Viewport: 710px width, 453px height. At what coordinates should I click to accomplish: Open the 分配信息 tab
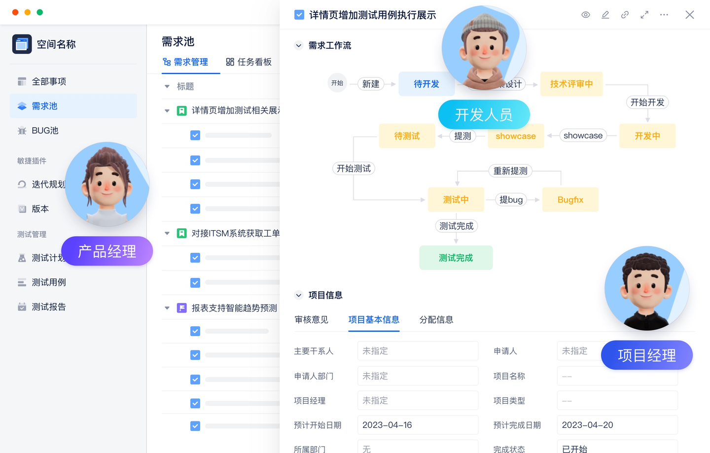pos(436,319)
